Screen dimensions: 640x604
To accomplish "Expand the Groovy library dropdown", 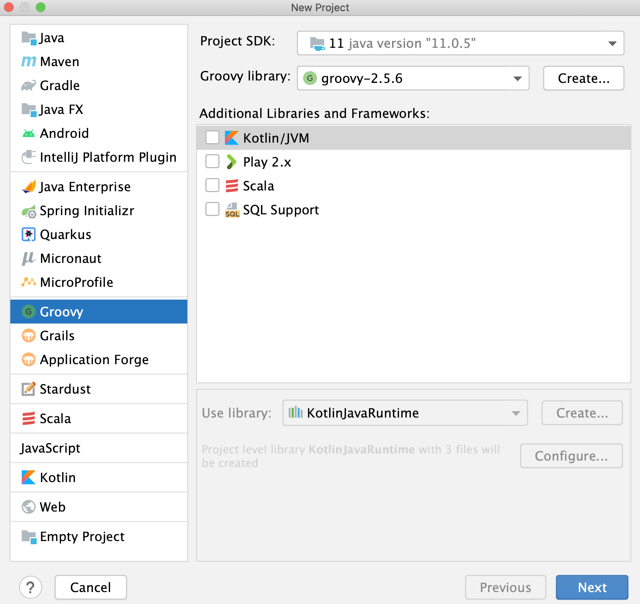I will click(517, 78).
